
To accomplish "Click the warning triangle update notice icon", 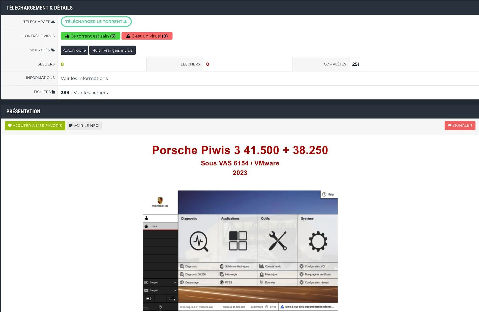I will pos(282,307).
